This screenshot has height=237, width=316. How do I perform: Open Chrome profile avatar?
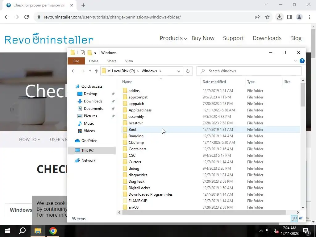[x=299, y=17]
